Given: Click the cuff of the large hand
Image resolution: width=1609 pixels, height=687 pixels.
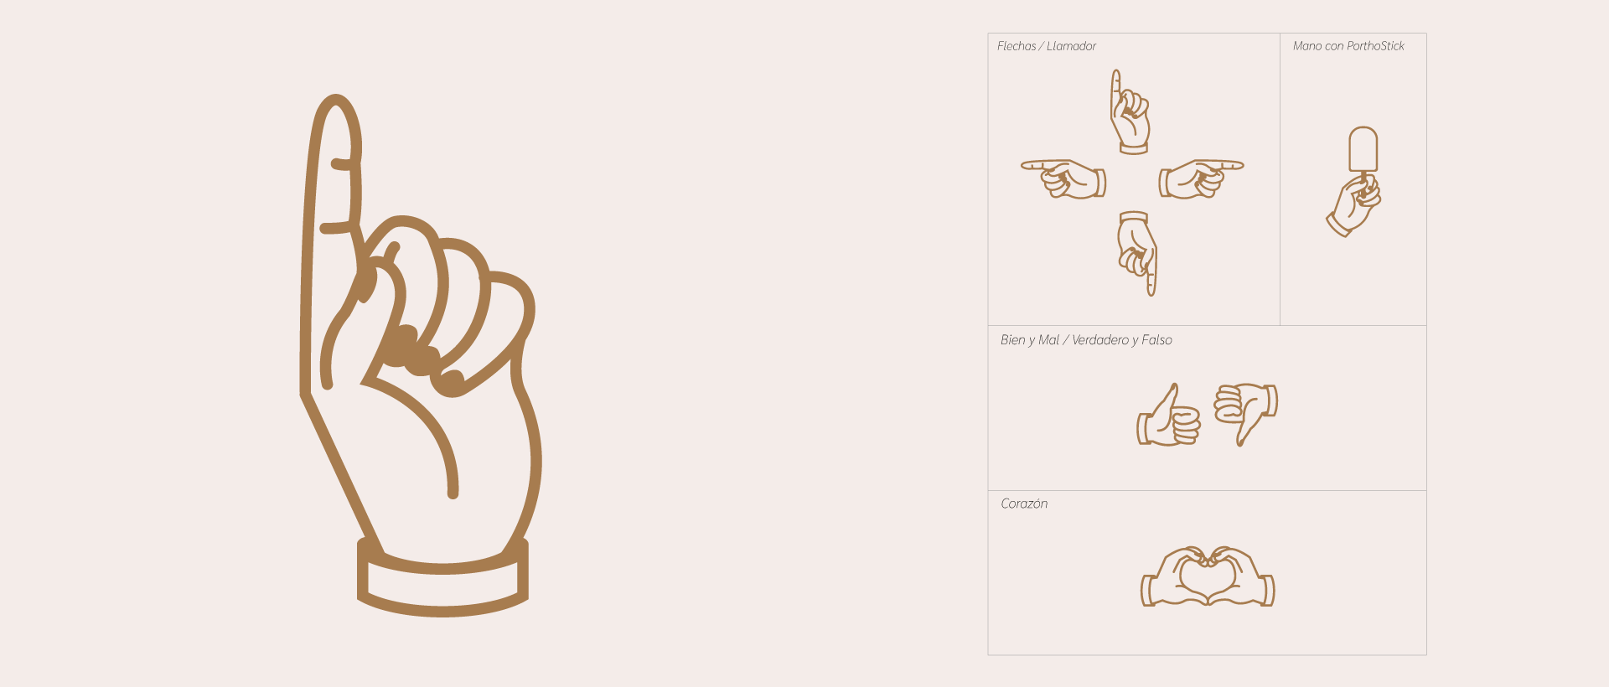Looking at the screenshot, I should coord(442,578).
